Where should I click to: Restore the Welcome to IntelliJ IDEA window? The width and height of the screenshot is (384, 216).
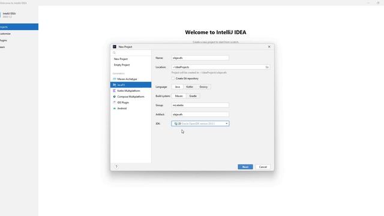[x=378, y=3]
